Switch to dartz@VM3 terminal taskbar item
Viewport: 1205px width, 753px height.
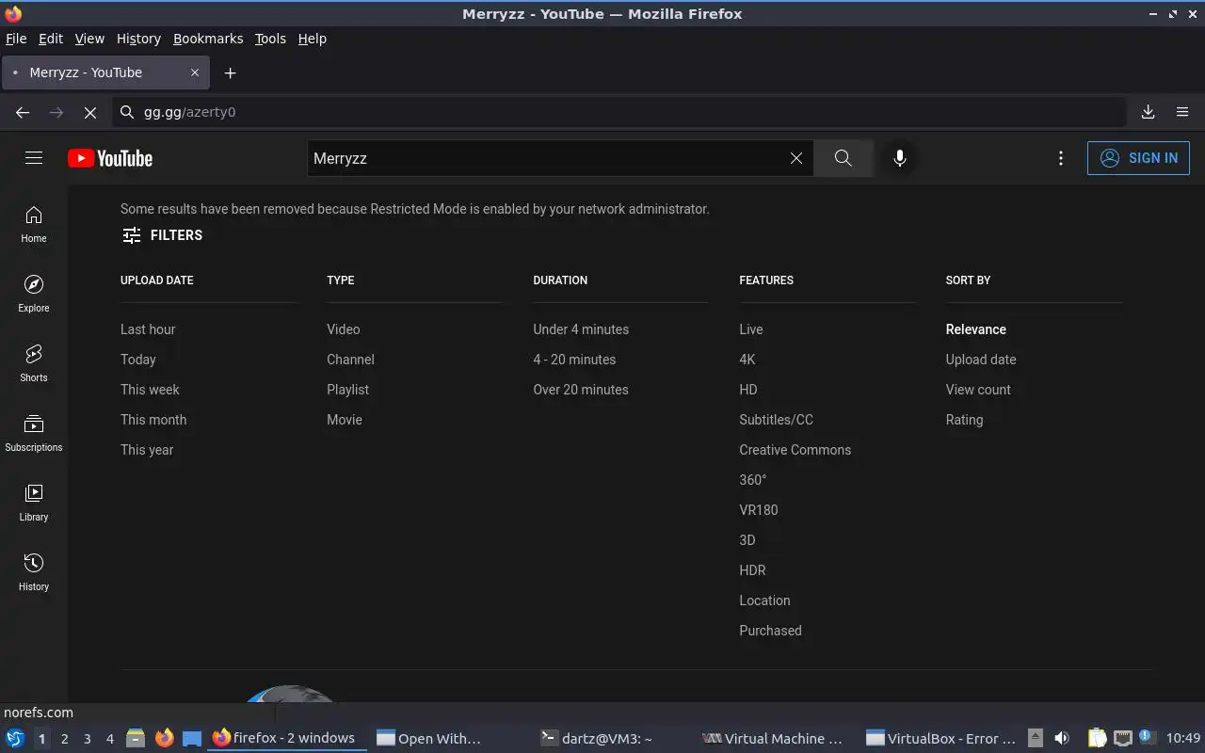pyautogui.click(x=596, y=739)
